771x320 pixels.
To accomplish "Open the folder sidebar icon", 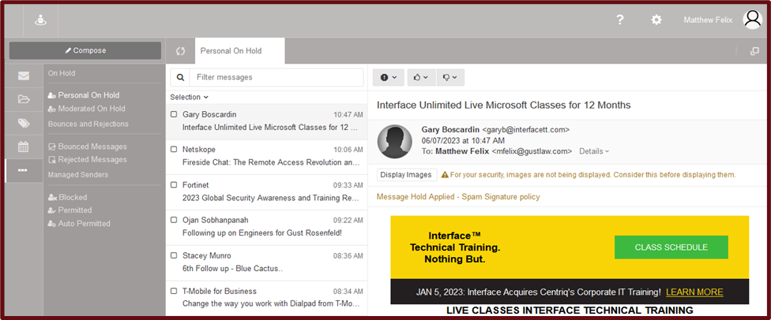I will coord(24,99).
